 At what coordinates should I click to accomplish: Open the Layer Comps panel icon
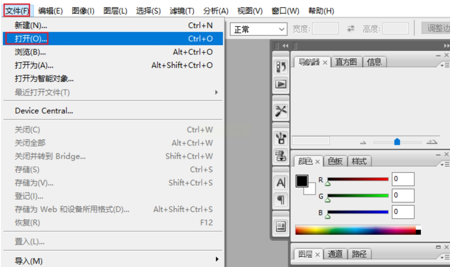(281, 226)
